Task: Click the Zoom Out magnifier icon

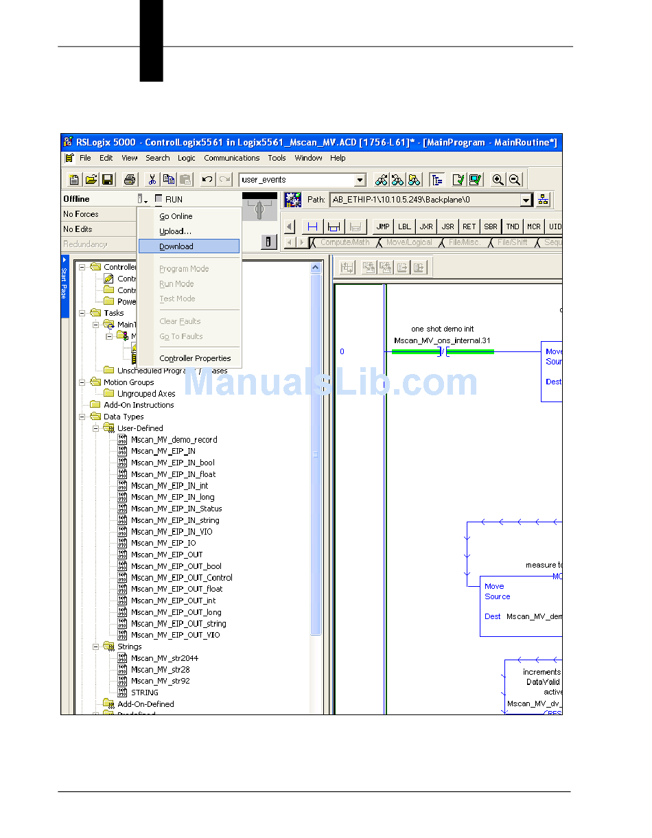Action: (x=515, y=180)
